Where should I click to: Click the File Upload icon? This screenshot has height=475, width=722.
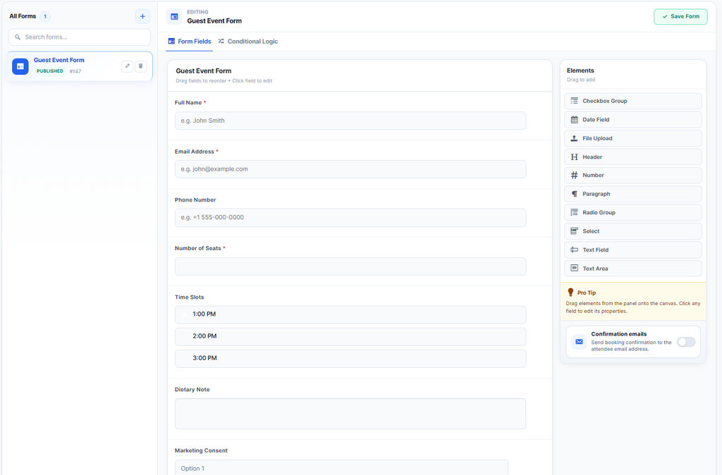coord(574,138)
